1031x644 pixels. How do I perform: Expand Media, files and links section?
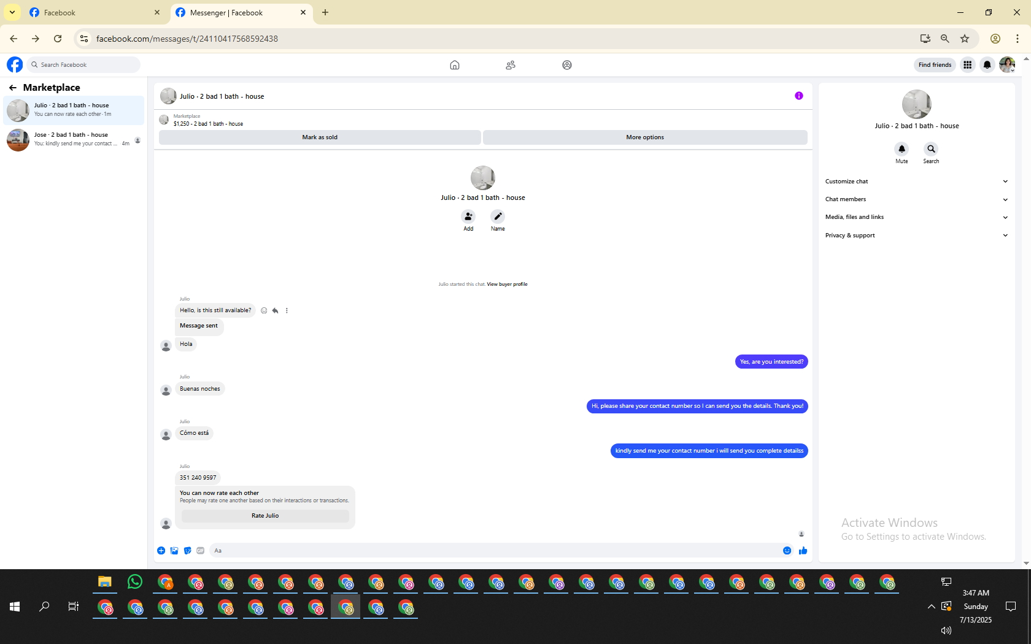pos(916,217)
